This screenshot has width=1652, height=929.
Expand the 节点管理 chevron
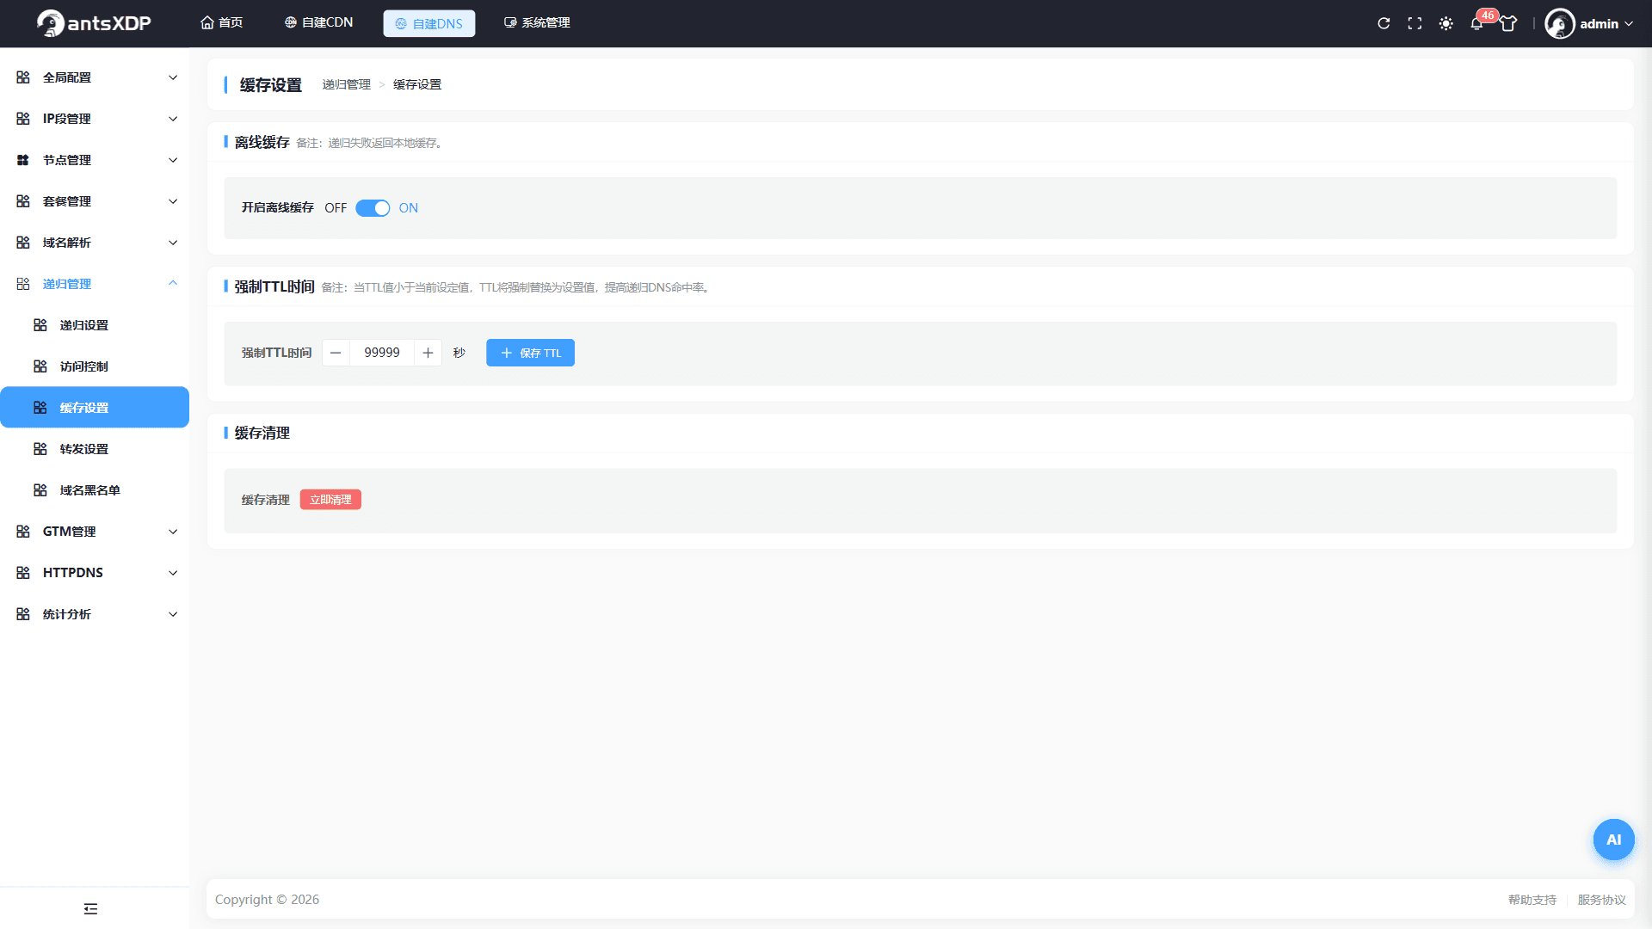point(173,160)
